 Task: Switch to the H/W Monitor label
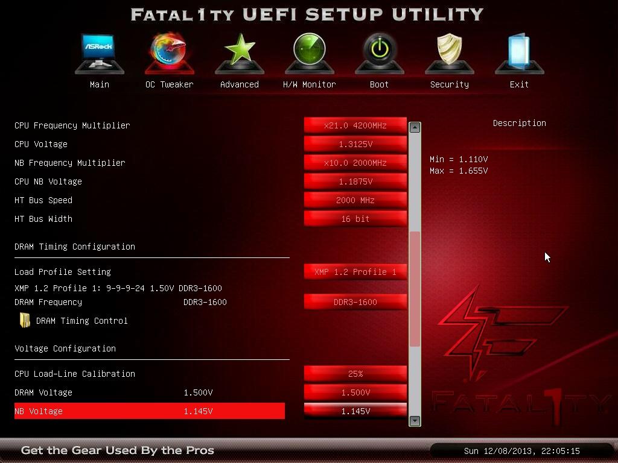click(x=310, y=84)
